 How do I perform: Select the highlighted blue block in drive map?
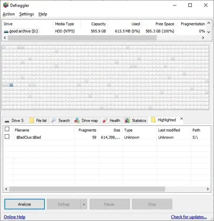11,85
